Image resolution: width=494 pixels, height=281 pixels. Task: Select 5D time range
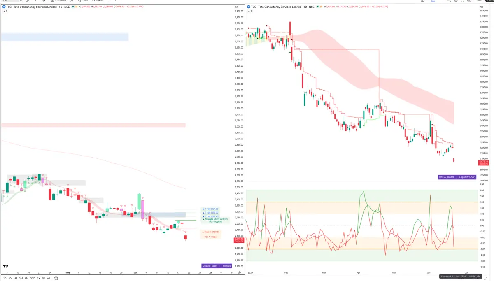click(x=10, y=278)
